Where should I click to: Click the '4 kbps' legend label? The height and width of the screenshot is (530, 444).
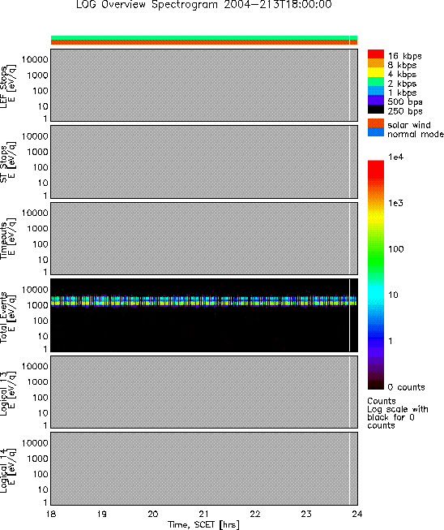[402, 75]
